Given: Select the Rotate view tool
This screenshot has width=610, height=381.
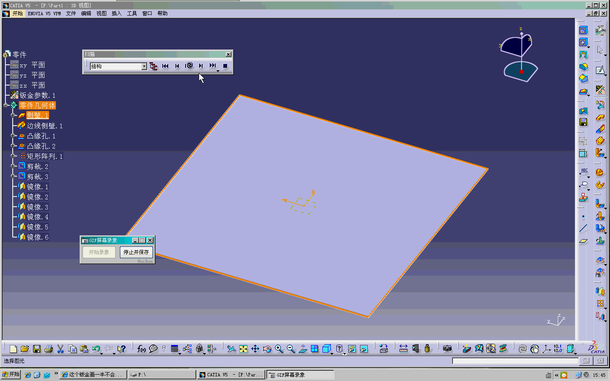Looking at the screenshot, I should pos(267,349).
